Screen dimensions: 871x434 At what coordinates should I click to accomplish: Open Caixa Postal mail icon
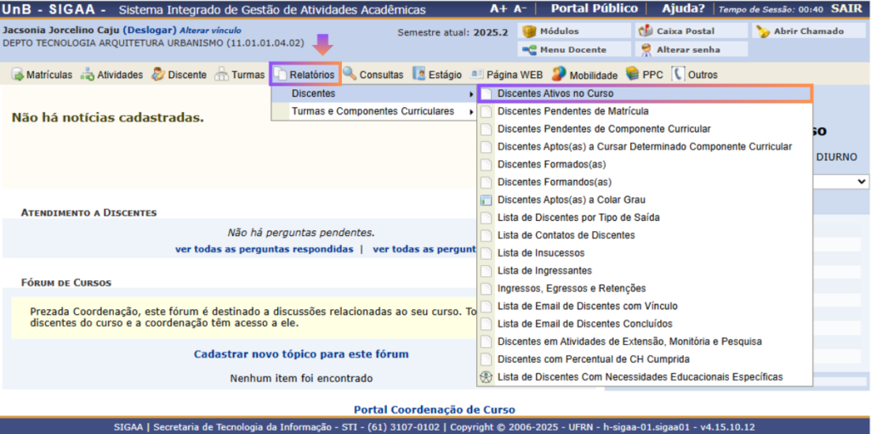coord(646,31)
